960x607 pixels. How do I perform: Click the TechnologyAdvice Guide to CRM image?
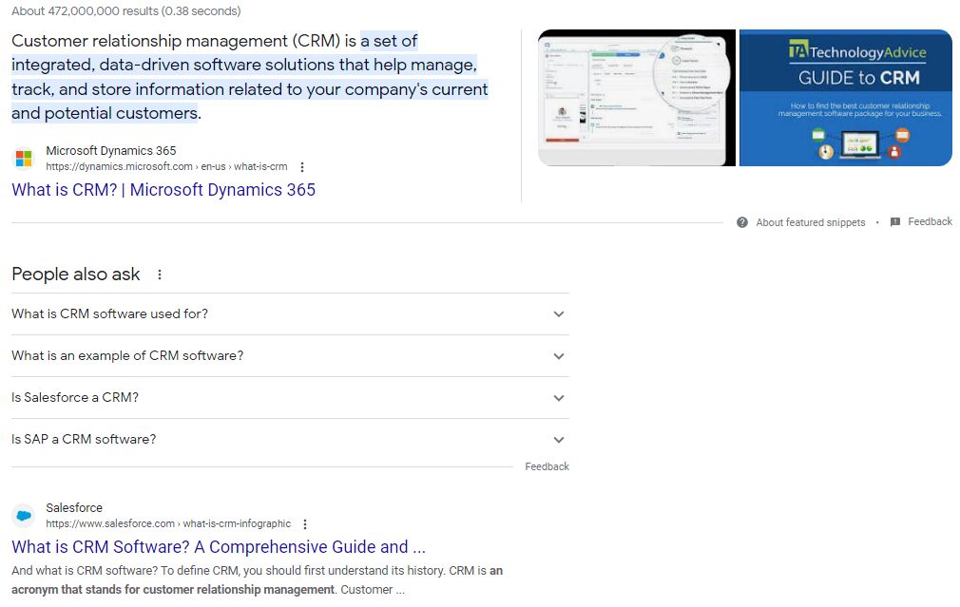(x=845, y=97)
